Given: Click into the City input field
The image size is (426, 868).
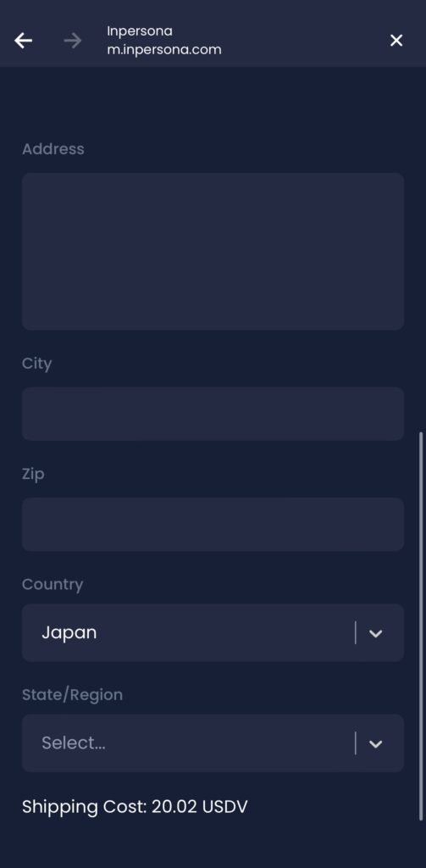Looking at the screenshot, I should [x=213, y=414].
